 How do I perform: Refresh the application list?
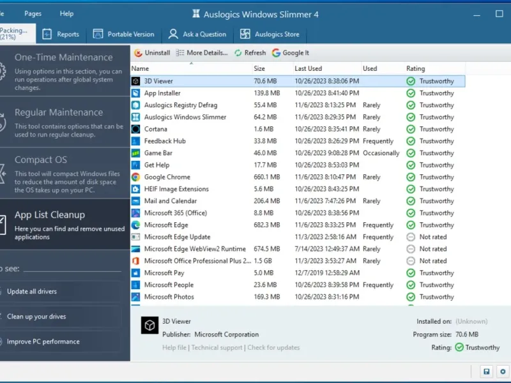click(x=250, y=53)
